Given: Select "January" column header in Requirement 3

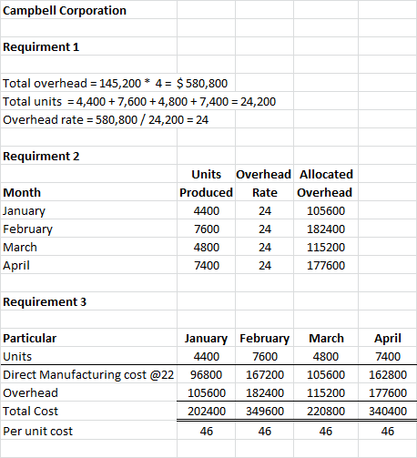Looking at the screenshot, I should 206,339.
